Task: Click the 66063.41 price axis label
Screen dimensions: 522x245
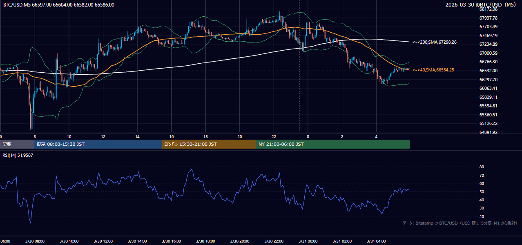Action: [488, 88]
